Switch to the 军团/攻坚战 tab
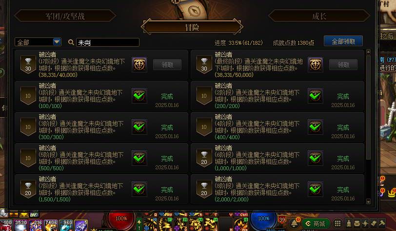The image size is (396, 231). tap(65, 16)
